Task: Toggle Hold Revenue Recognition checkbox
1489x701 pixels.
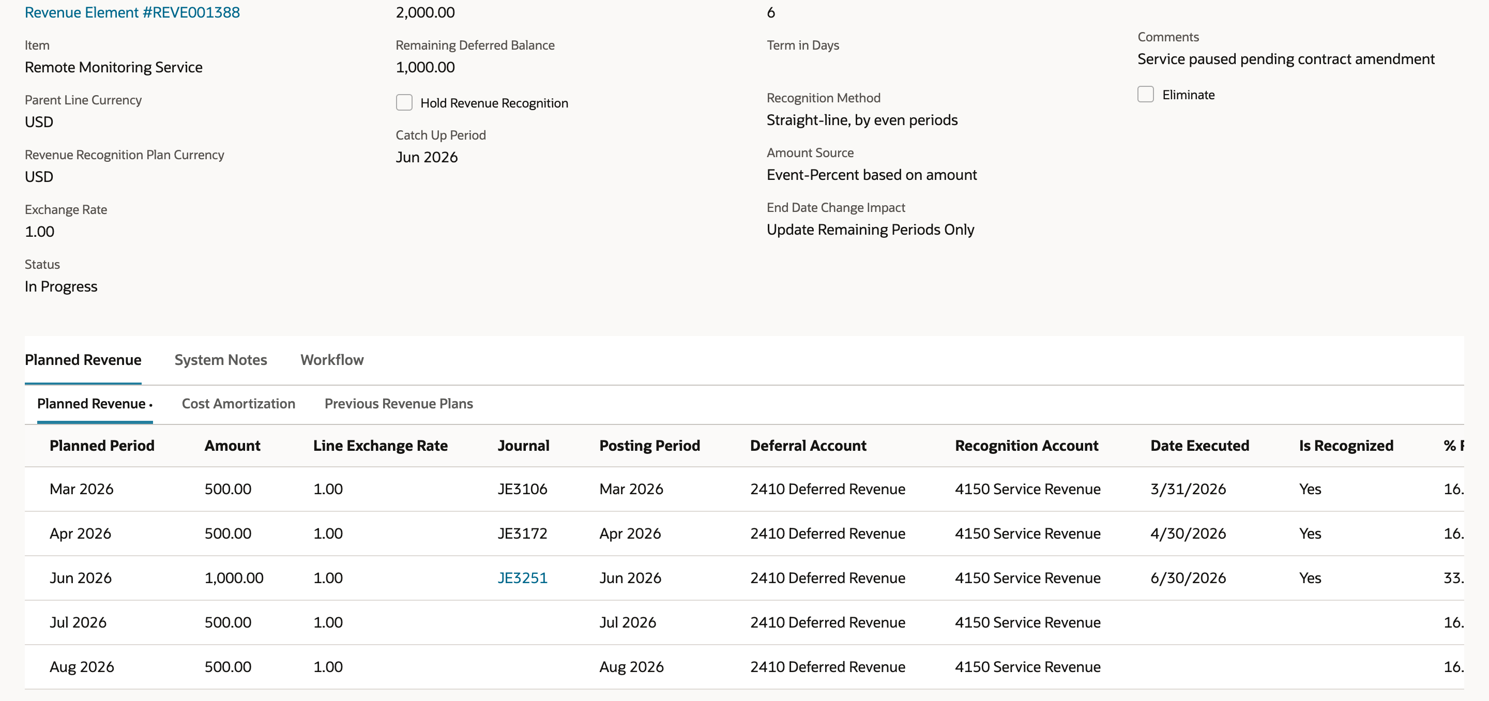Action: (404, 102)
